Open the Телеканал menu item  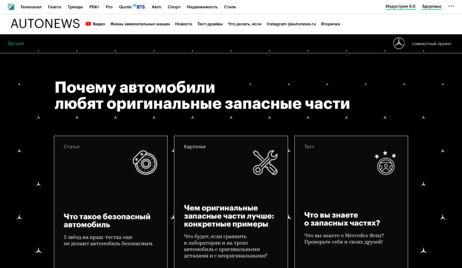pyautogui.click(x=31, y=7)
